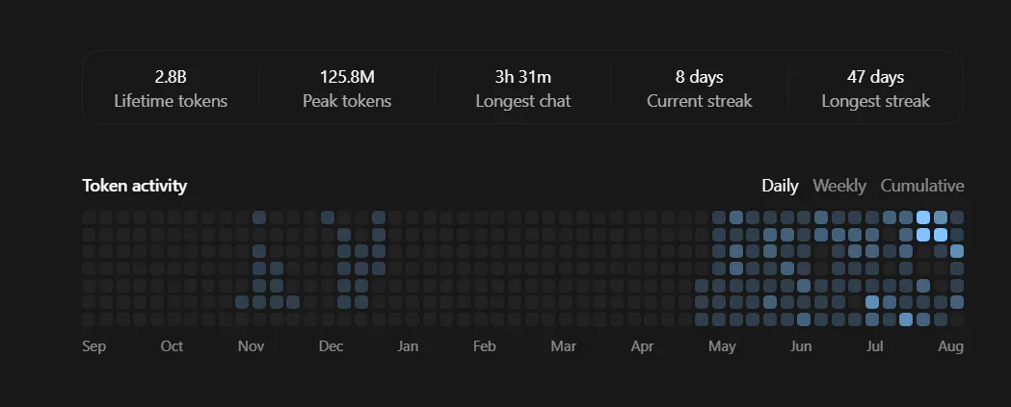The width and height of the screenshot is (1011, 407).
Task: Click the Peak tokens 125.8M stat
Action: pyautogui.click(x=347, y=89)
